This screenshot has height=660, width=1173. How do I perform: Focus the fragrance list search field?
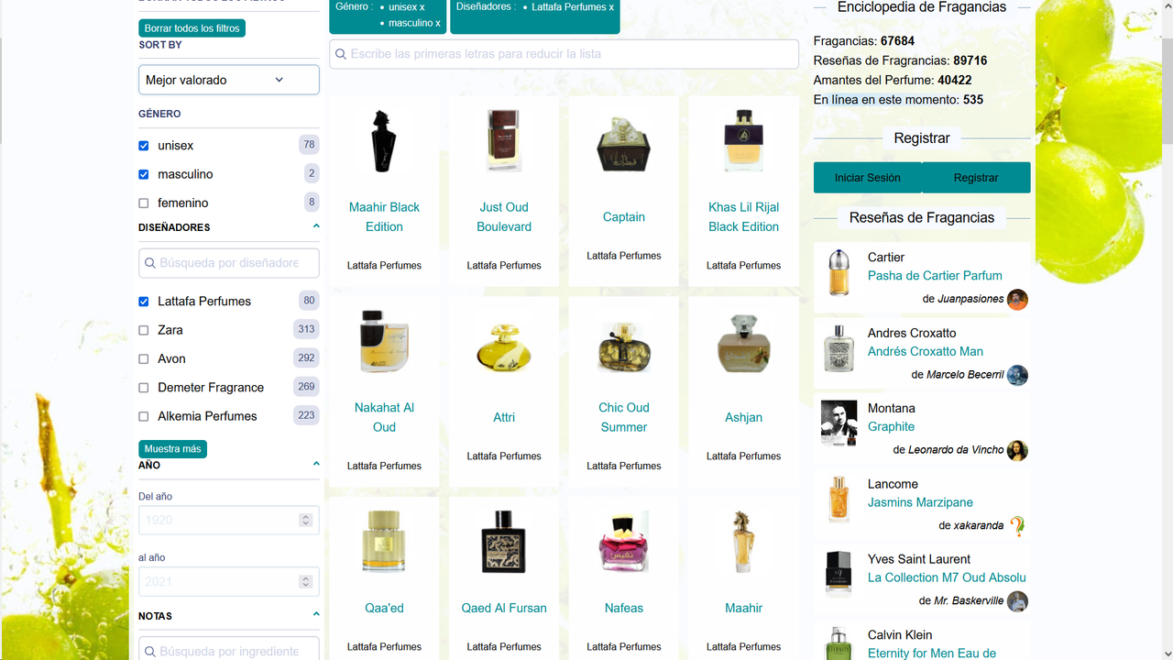click(564, 54)
